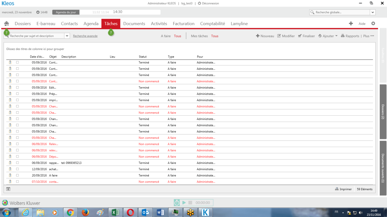This screenshot has width=387, height=217.
Task: Expand the subject search field dropdown
Action: point(67,36)
